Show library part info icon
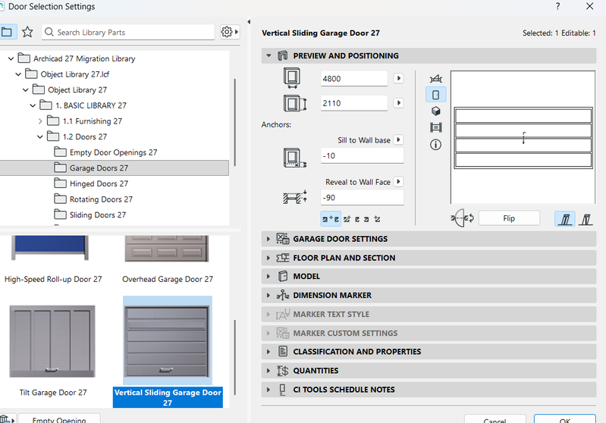This screenshot has width=606, height=423. 436,145
